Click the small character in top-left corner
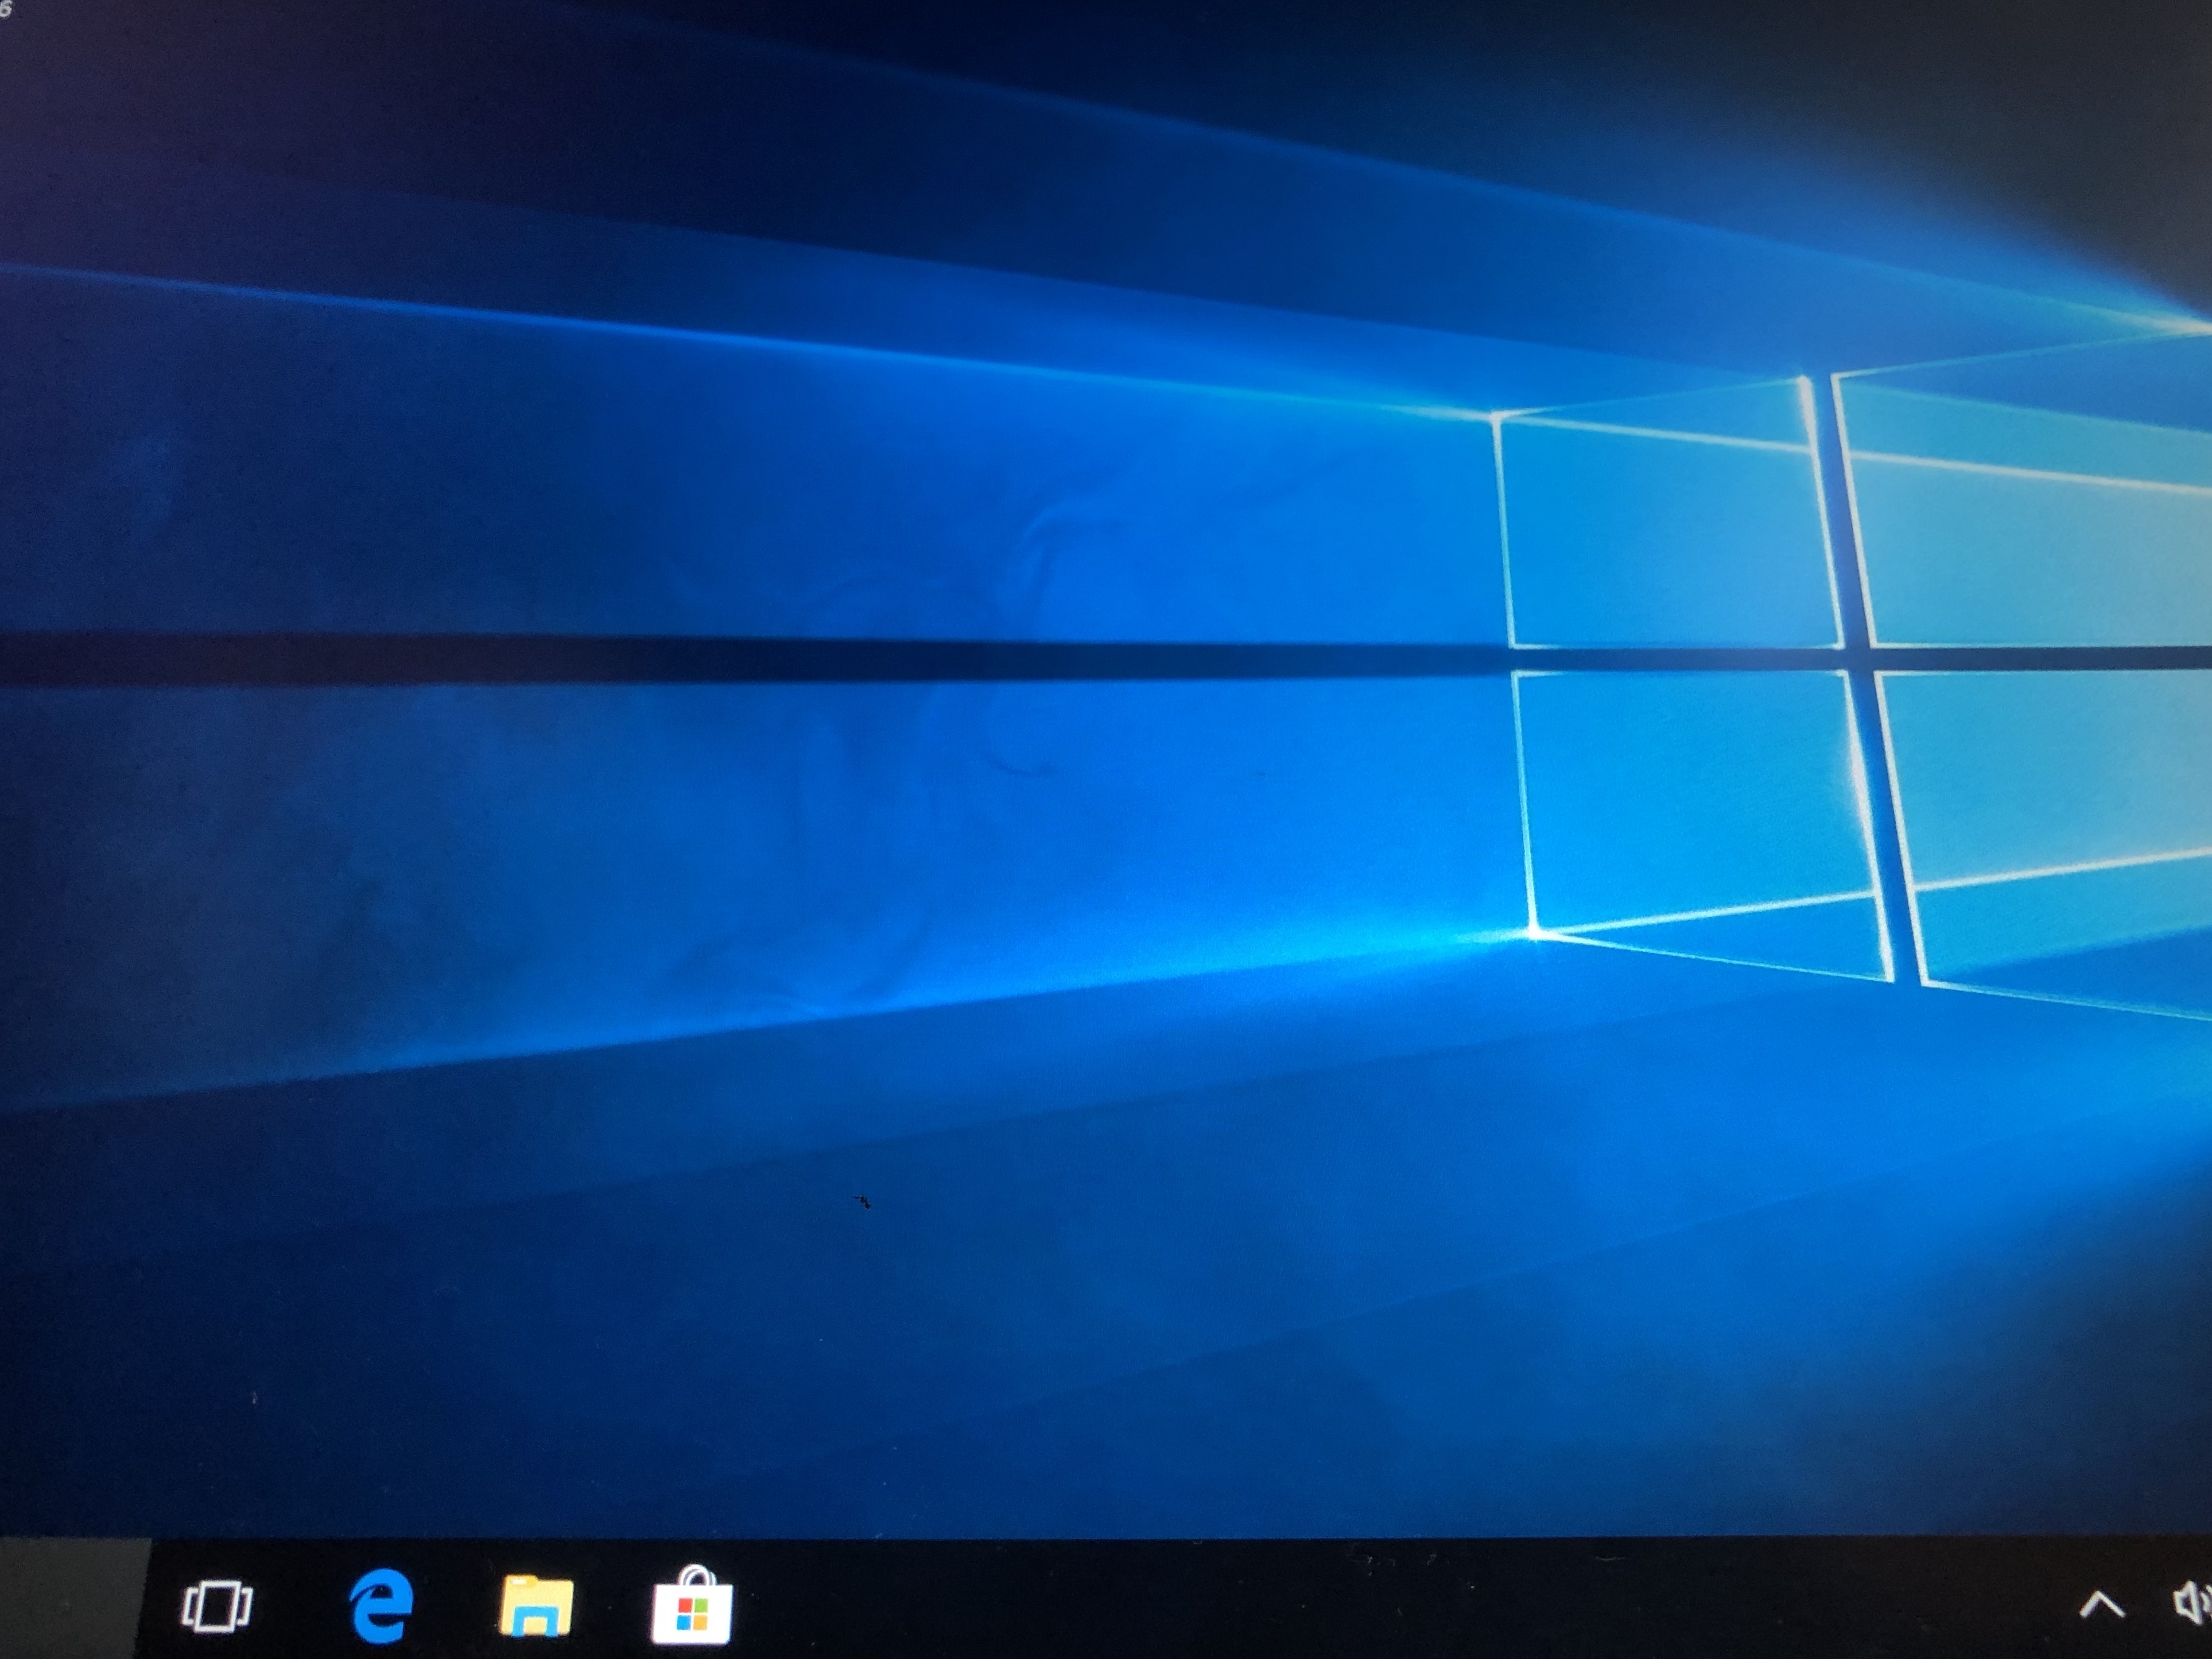Viewport: 2212px width, 1659px height. point(5,10)
